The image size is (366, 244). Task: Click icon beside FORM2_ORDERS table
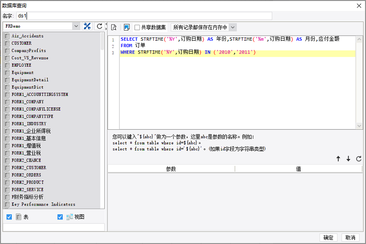[x=7, y=175]
